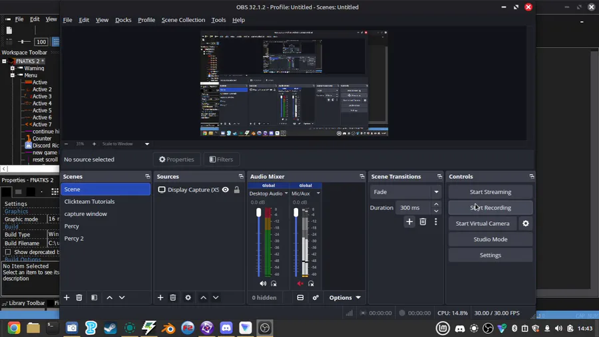Open scene filters icon in Scenes toolbar
This screenshot has width=599, height=337.
95,297
